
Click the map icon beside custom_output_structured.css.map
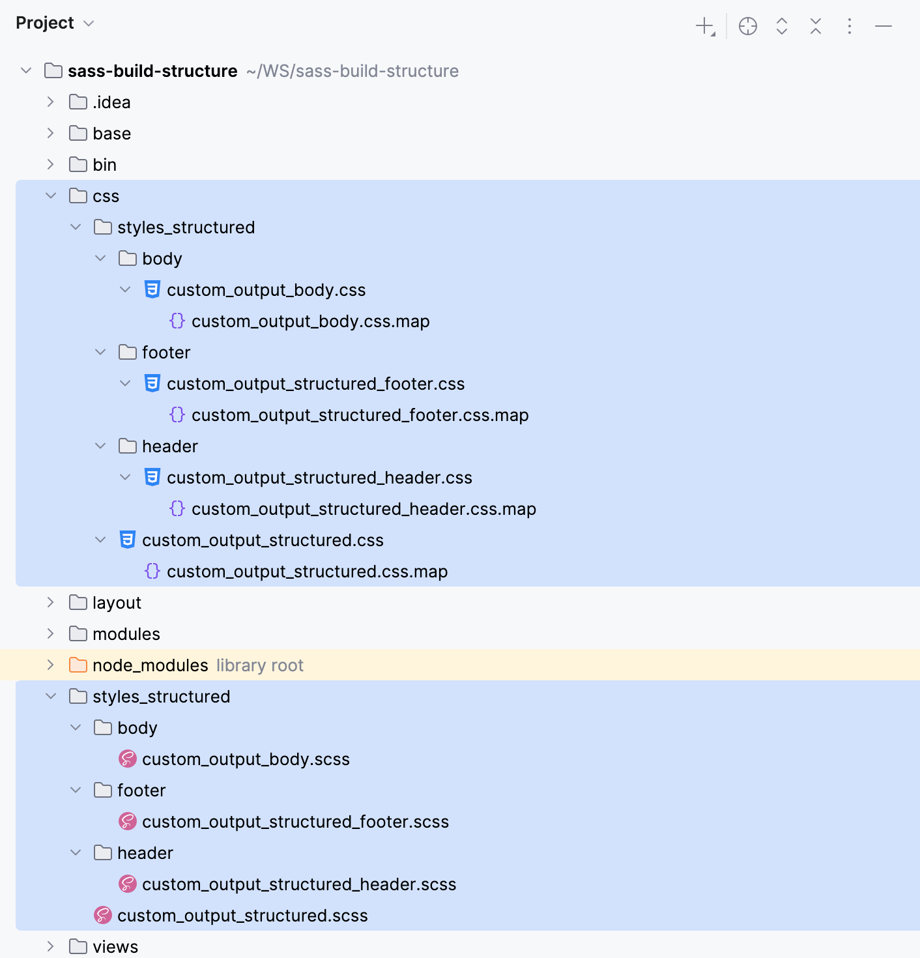152,572
